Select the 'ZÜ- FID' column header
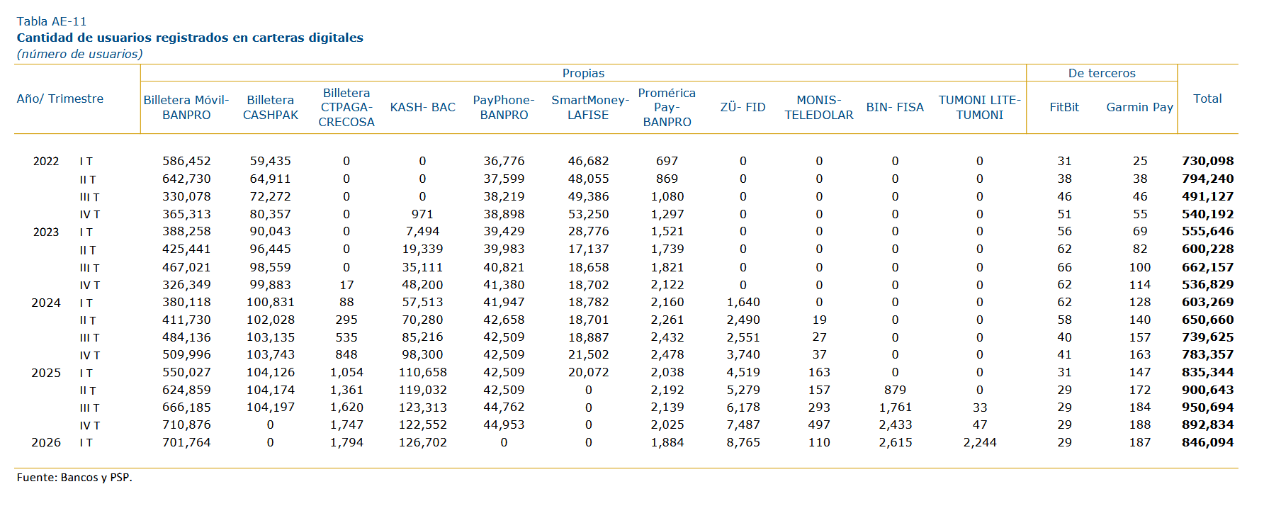This screenshot has width=1264, height=506. [743, 107]
